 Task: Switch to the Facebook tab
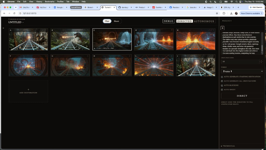(x=176, y=7)
